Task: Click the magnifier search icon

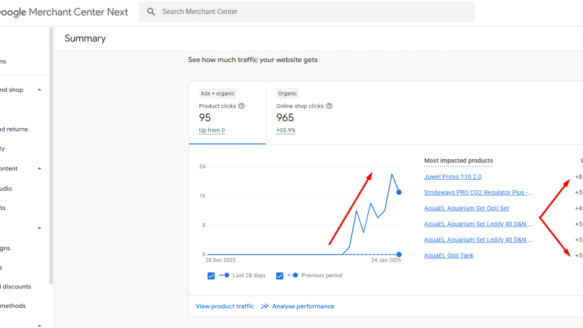Action: (151, 12)
